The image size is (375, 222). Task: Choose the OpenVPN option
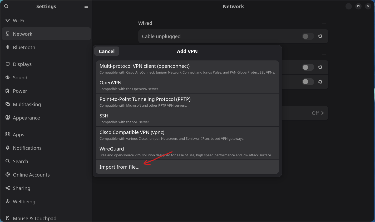coord(187,85)
